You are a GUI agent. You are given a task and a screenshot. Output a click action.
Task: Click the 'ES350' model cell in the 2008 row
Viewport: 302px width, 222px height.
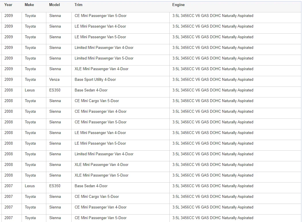55,90
